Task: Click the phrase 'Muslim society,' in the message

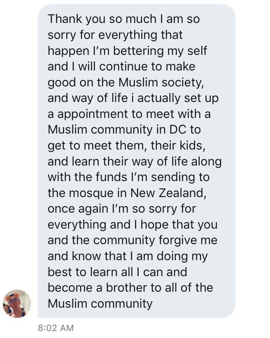Action: pos(161,83)
